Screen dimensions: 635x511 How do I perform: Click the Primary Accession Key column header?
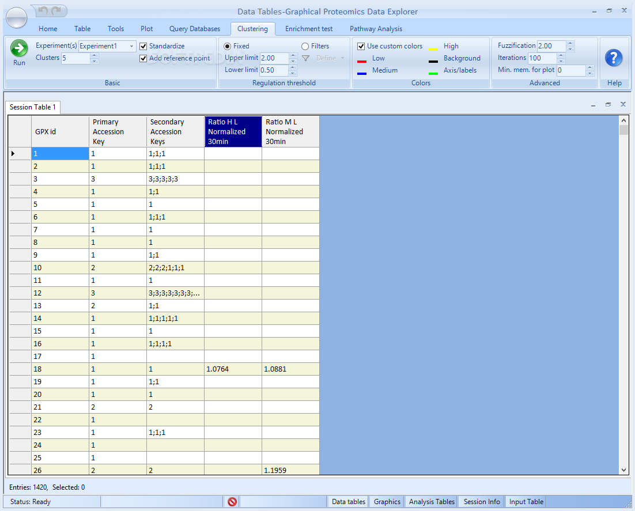pyautogui.click(x=118, y=131)
